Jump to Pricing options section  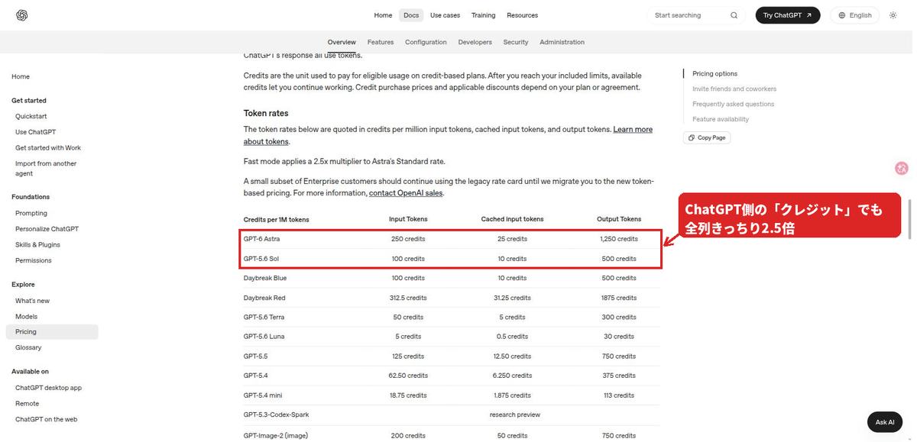714,73
